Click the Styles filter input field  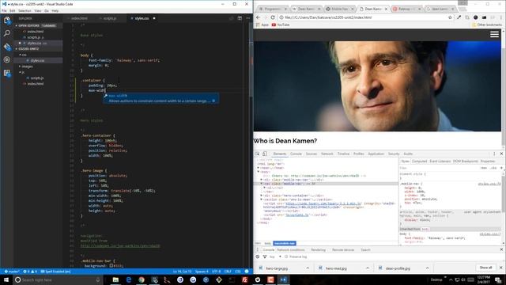(439, 168)
